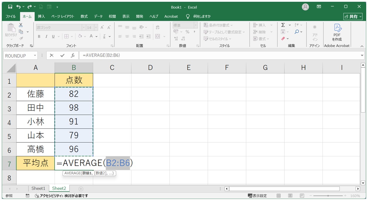This screenshot has height=201, width=368.
Task: Zoom in with the plus button
Action: [x=345, y=196]
